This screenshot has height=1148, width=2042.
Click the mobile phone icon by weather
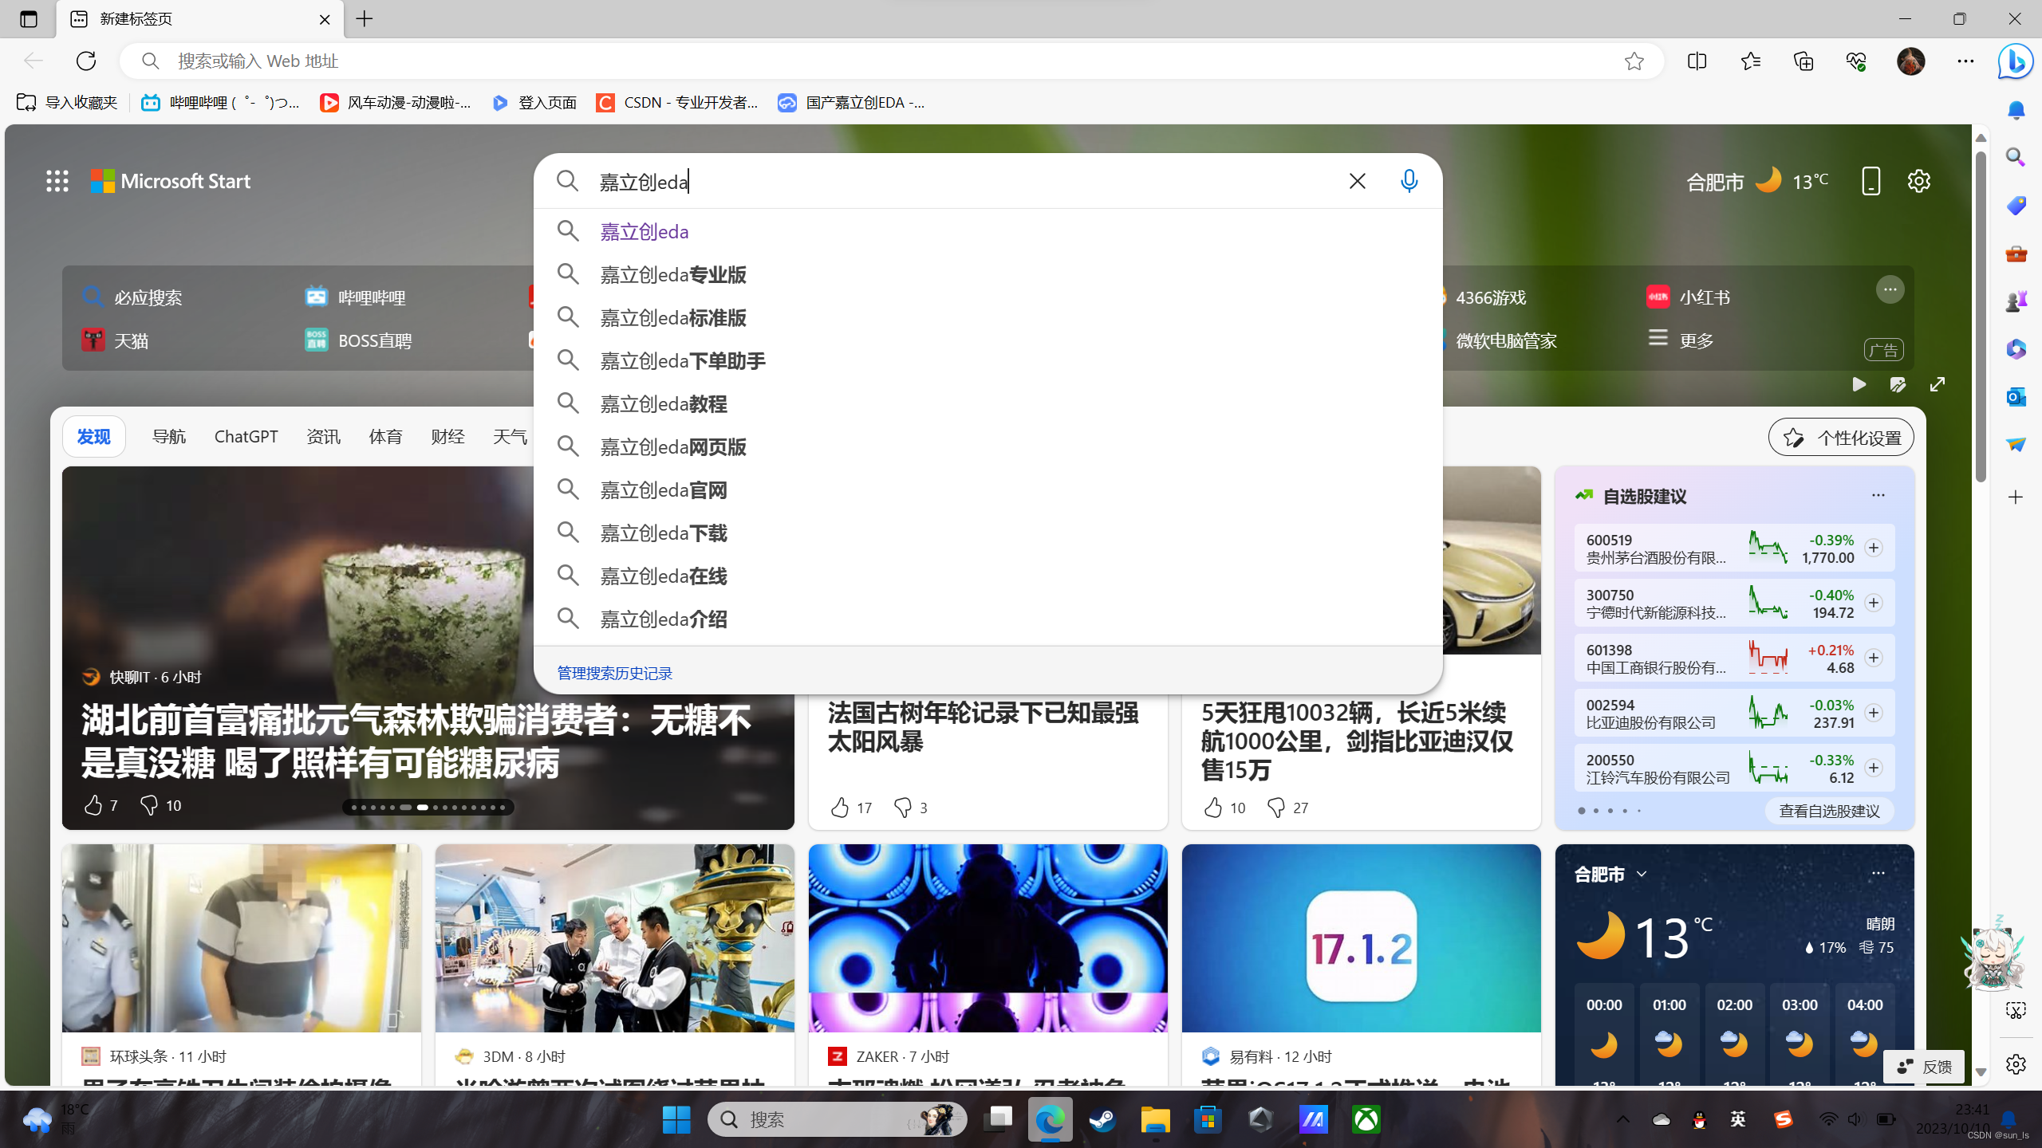point(1871,181)
